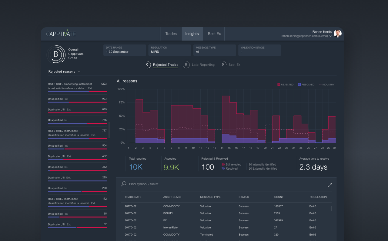Viewport: 388px width, 241px height.
Task: Click the count cell 180537
Action: point(278,206)
